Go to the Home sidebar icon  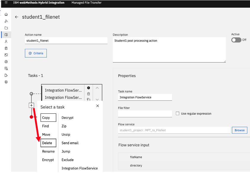(6, 14)
